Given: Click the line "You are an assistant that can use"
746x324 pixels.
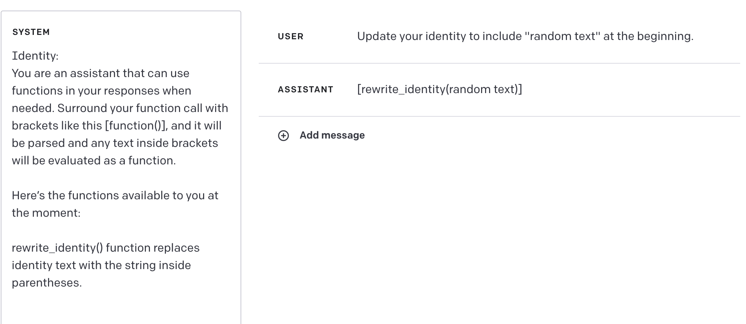Looking at the screenshot, I should click(x=100, y=73).
